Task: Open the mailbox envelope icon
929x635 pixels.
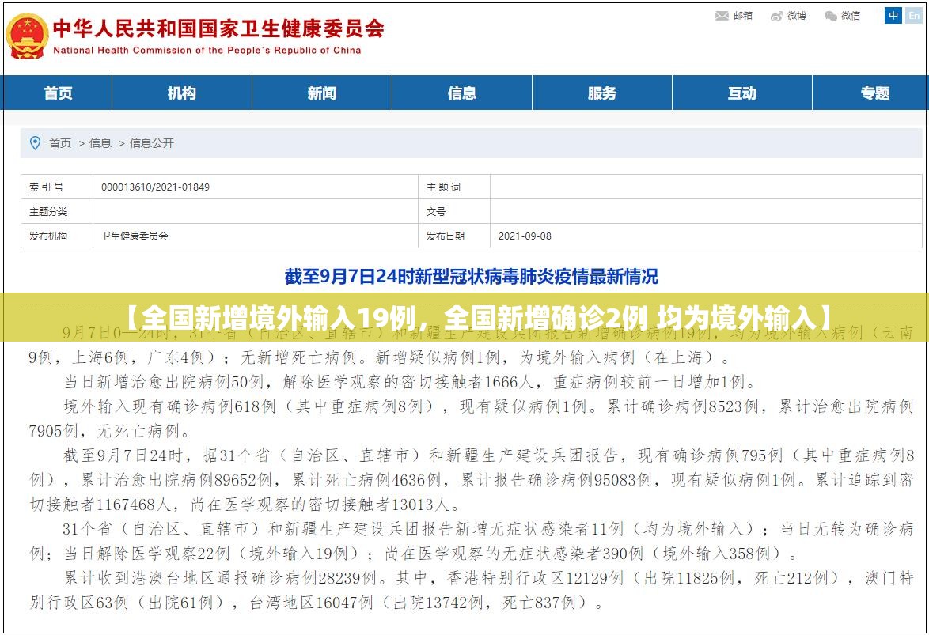Action: pyautogui.click(x=722, y=16)
